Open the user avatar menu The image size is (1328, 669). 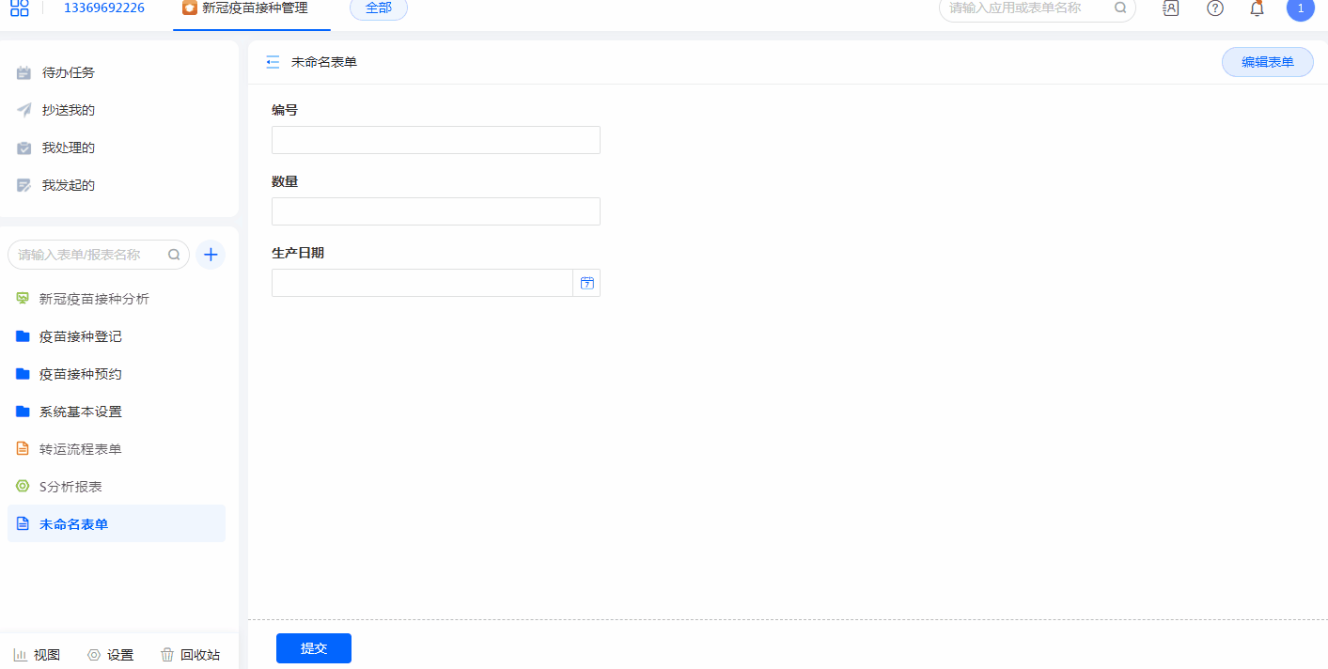tap(1300, 8)
